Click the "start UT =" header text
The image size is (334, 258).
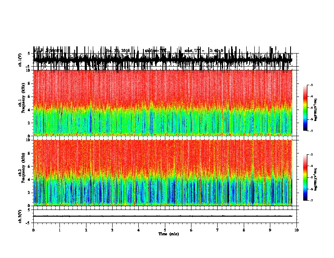(194, 51)
